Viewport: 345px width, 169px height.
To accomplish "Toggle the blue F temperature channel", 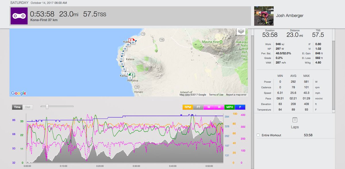I will (241, 107).
